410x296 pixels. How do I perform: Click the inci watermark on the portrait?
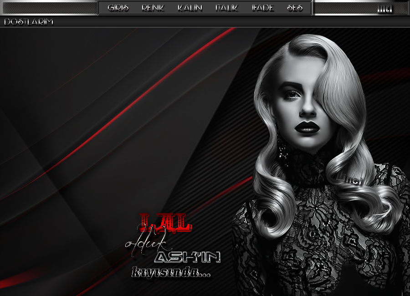pyautogui.click(x=352, y=180)
